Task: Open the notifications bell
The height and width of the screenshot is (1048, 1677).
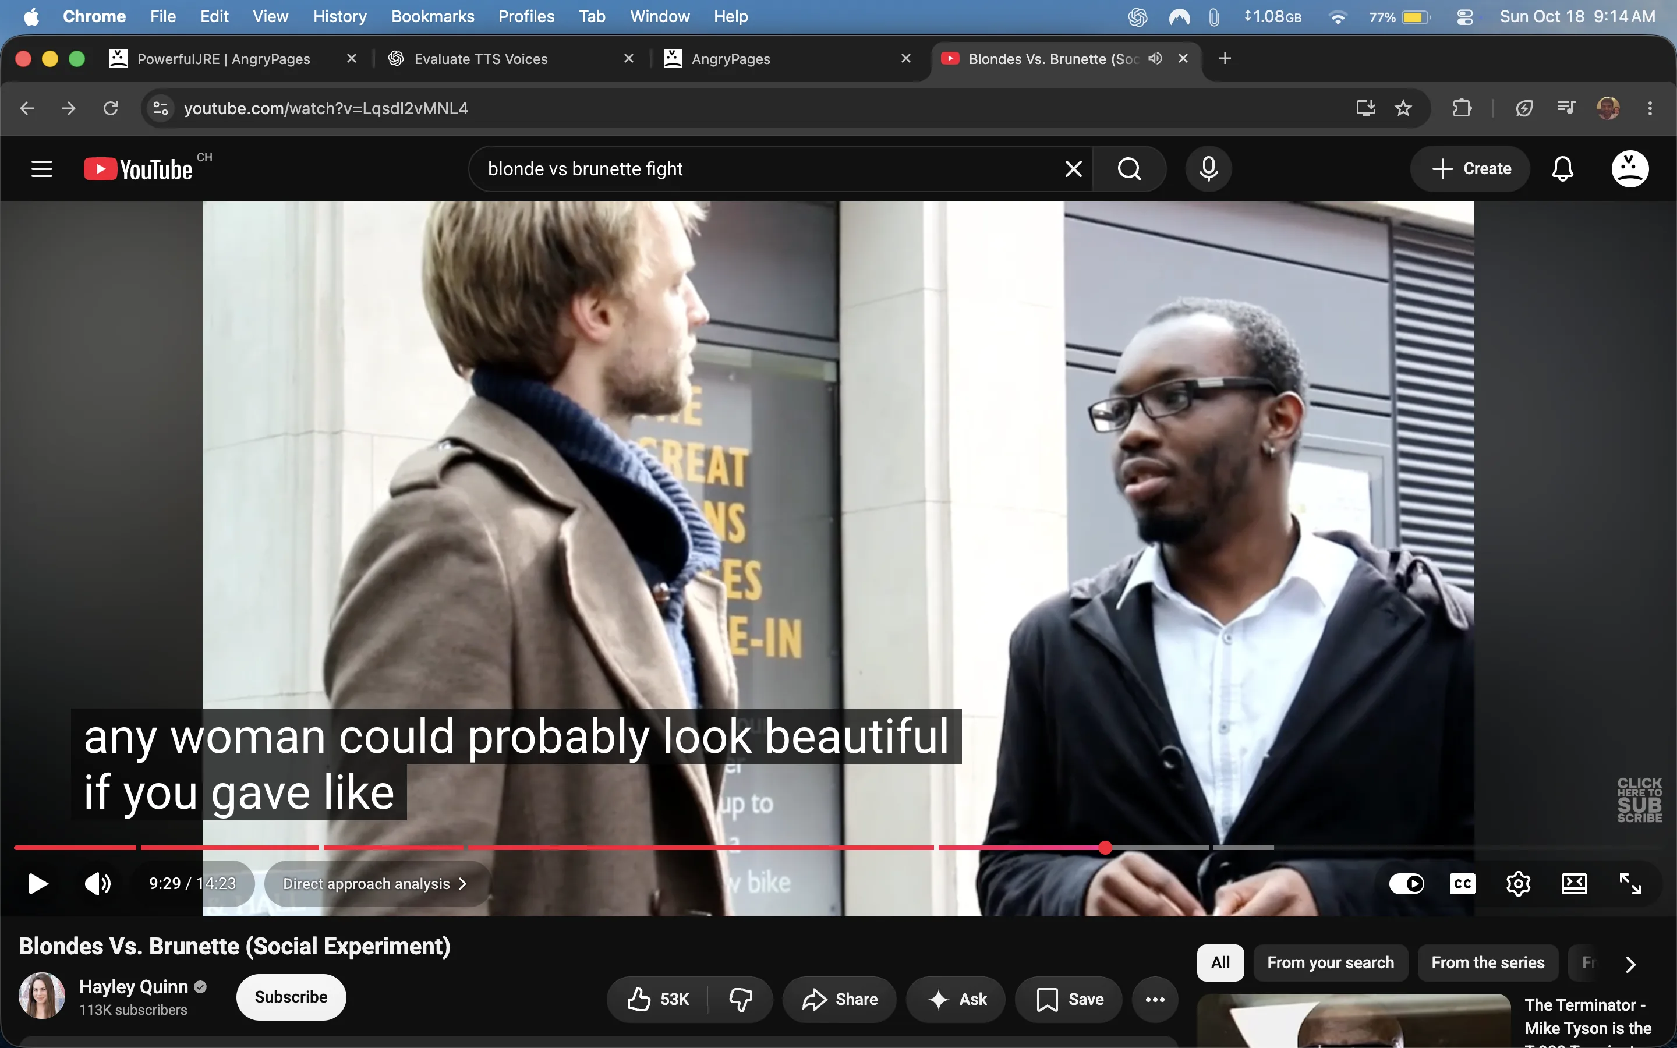Action: pyautogui.click(x=1562, y=168)
